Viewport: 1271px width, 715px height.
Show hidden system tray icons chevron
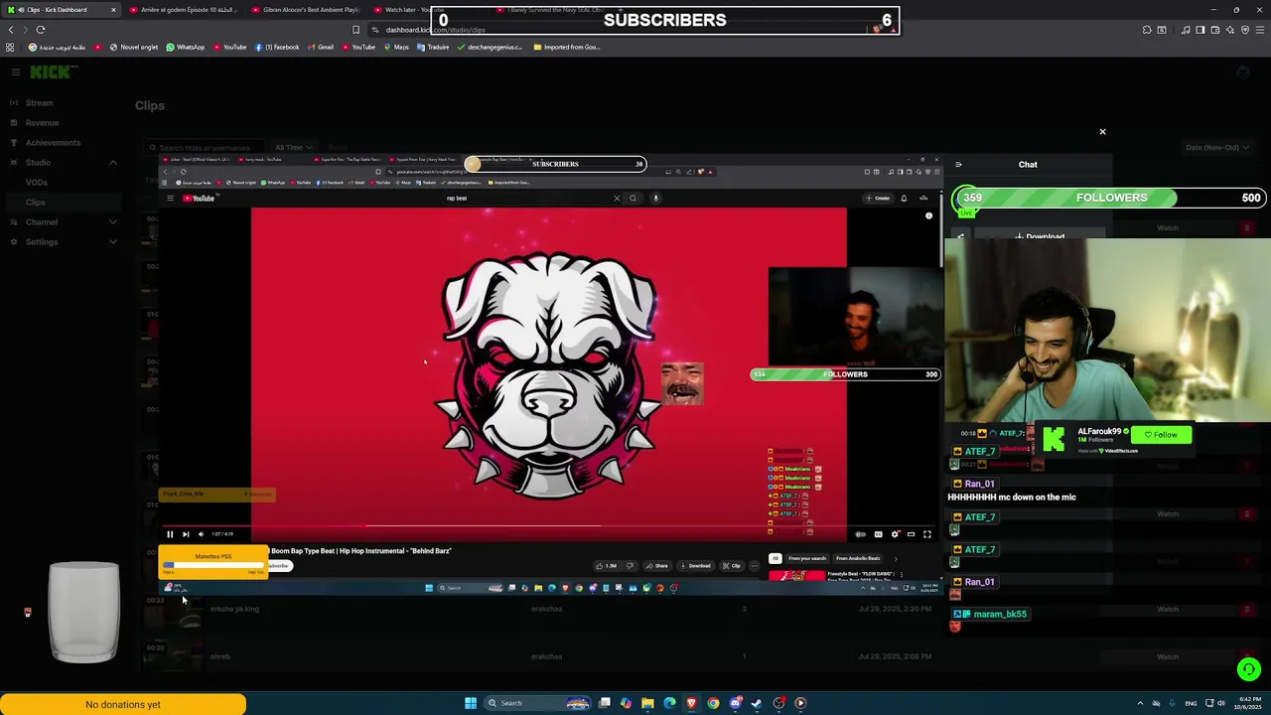pyautogui.click(x=1140, y=703)
